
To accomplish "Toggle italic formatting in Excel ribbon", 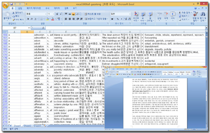I will (x=31, y=19).
